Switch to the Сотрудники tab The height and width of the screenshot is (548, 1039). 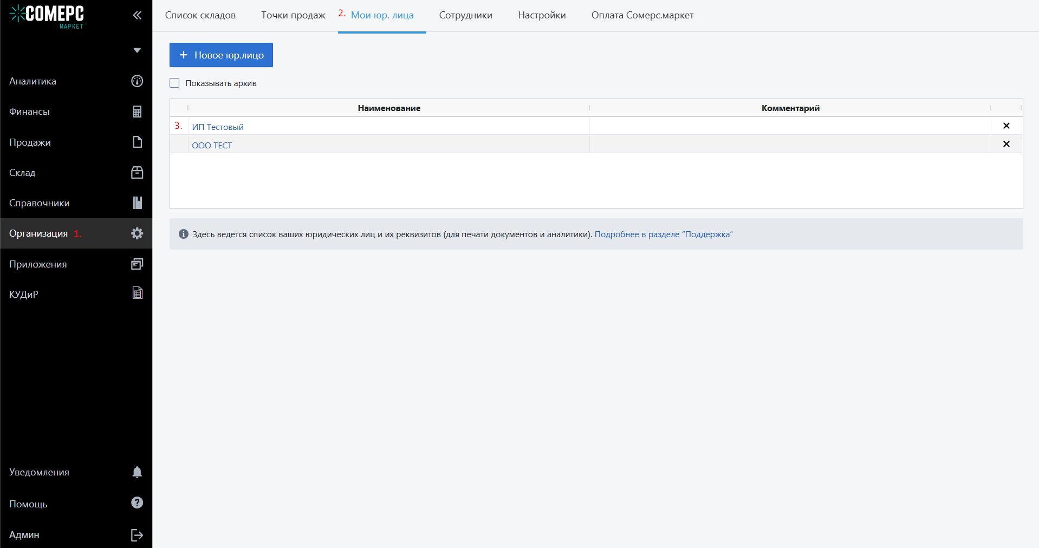(465, 15)
